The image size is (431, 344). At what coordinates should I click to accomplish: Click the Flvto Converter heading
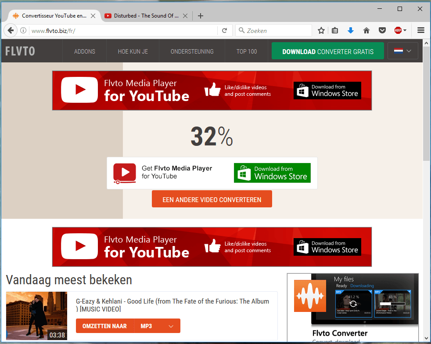point(340,333)
